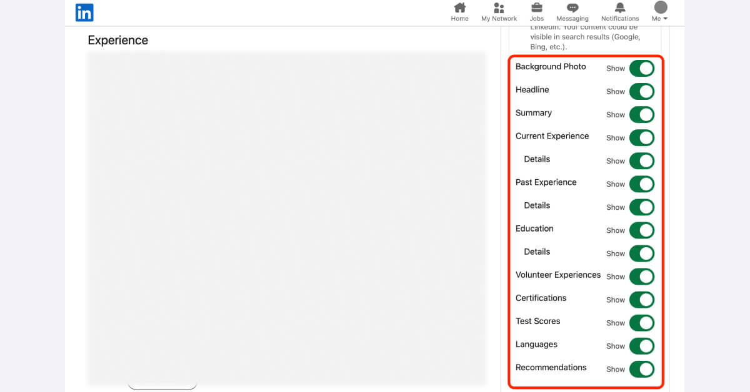Screen dimensions: 750x392
Task: Toggle Headline visibility off
Action: [642, 91]
